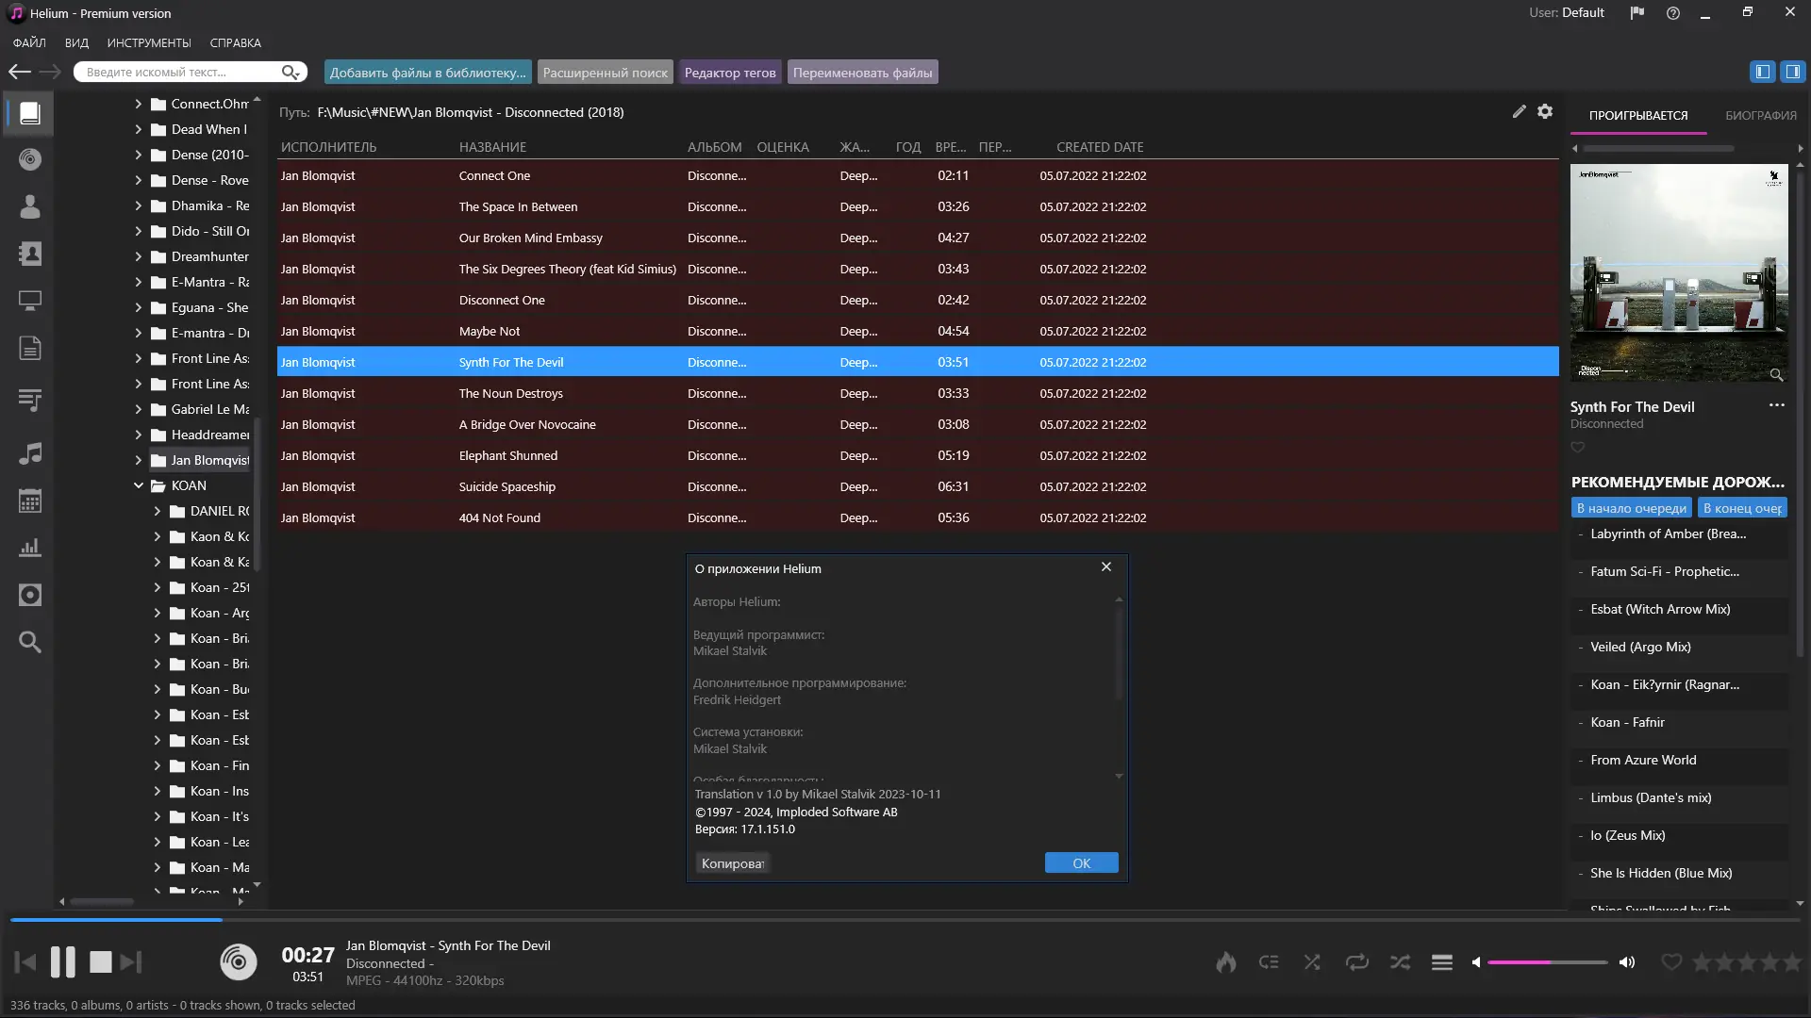Toggle the heart favorite in player bar
Image resolution: width=1811 pixels, height=1018 pixels.
[1670, 962]
